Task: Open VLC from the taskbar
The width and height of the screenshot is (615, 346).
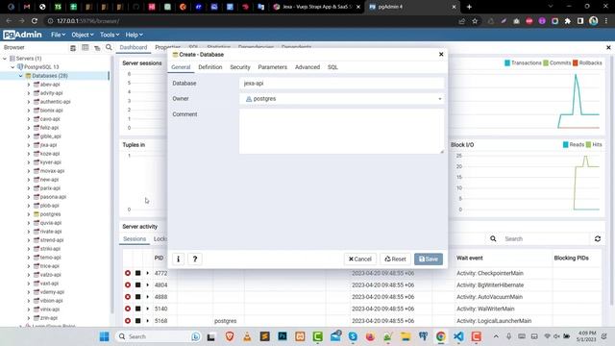Action: (247, 336)
